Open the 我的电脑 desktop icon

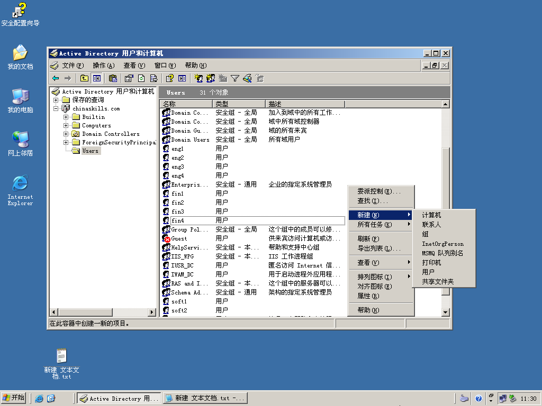[x=20, y=100]
